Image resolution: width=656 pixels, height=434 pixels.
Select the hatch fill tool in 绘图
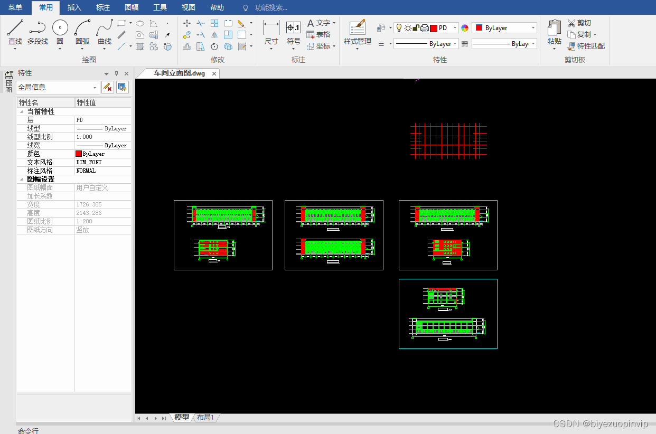click(140, 46)
